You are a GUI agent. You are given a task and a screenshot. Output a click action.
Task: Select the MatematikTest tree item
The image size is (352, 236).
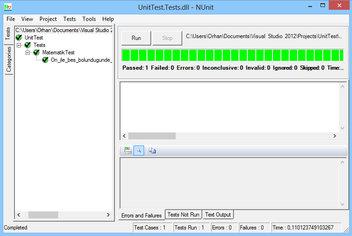[x=59, y=52]
